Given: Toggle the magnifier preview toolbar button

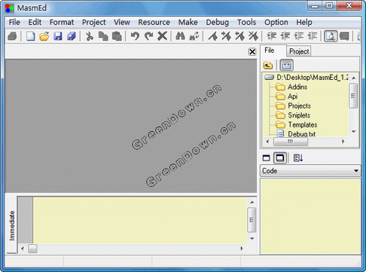Looking at the screenshot, I should click(x=331, y=37).
